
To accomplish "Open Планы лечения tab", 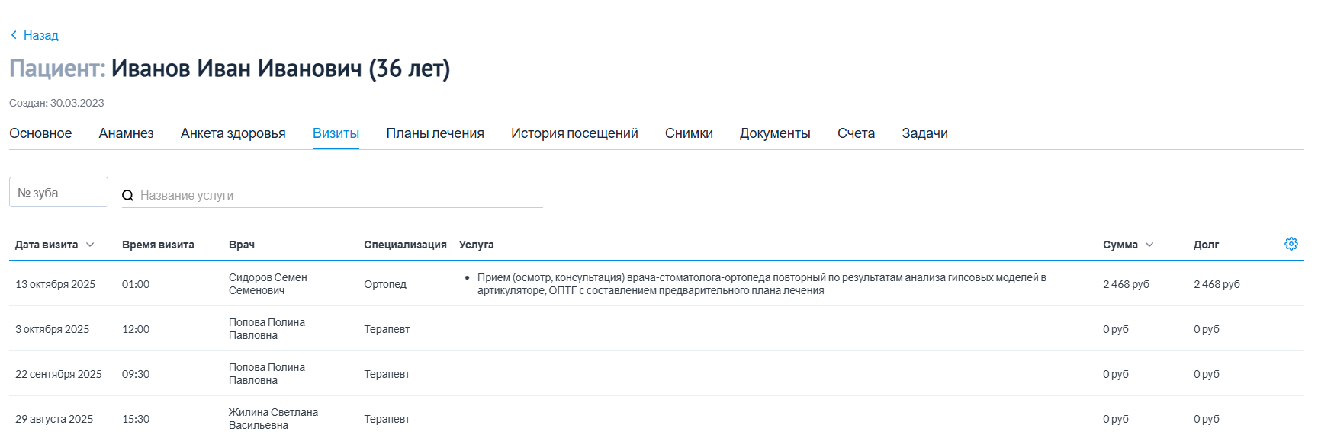I will pos(435,133).
